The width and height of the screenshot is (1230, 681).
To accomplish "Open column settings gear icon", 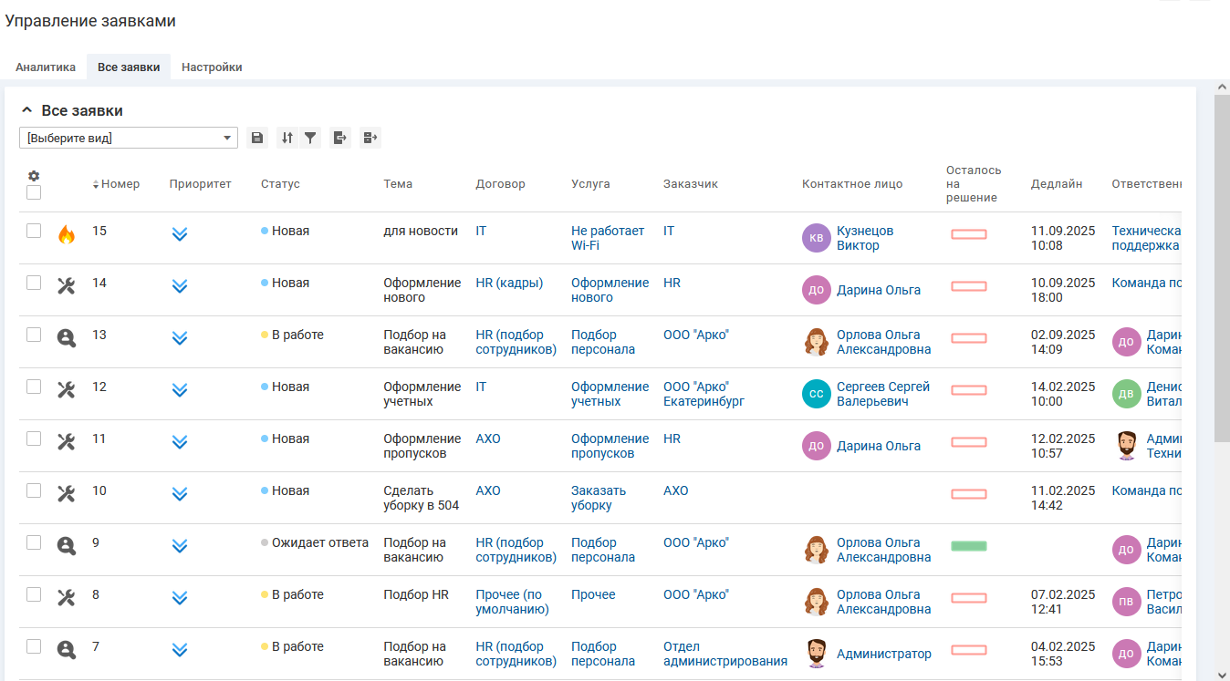I will (x=34, y=176).
